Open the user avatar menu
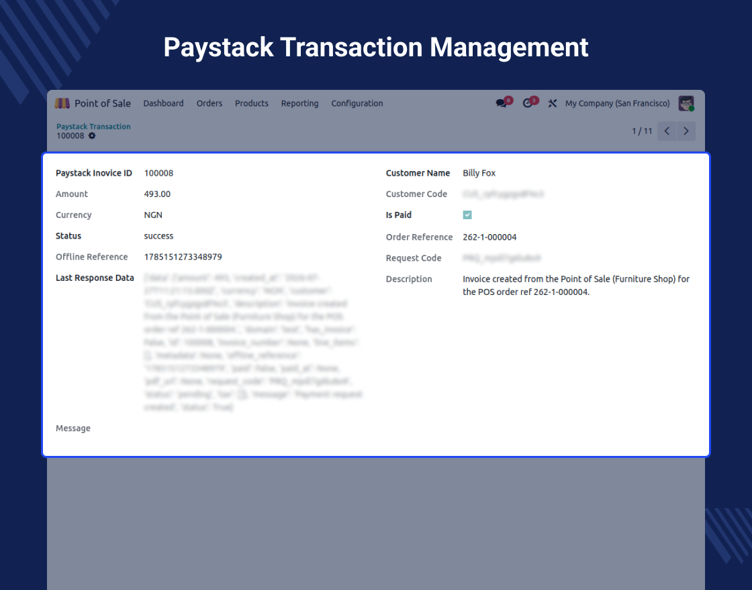This screenshot has width=752, height=590. click(x=686, y=103)
